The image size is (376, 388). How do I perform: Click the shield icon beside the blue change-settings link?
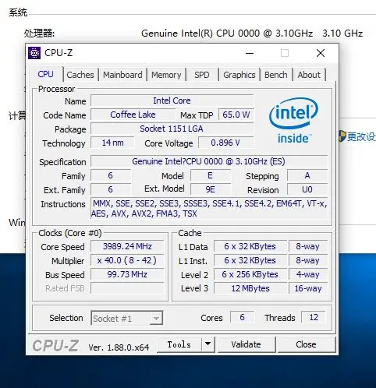click(x=342, y=136)
